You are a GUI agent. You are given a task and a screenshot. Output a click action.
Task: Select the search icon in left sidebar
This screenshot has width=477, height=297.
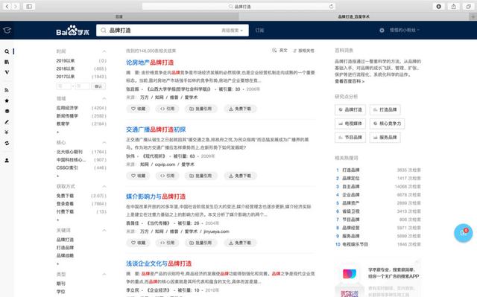(7, 51)
